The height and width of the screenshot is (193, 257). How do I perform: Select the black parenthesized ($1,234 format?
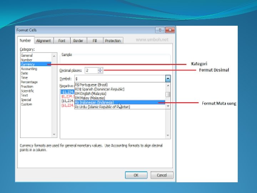67,101
